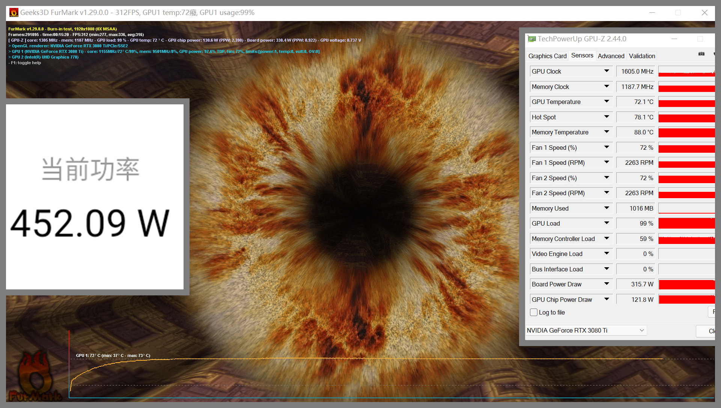Click the GPU Temperature value 72.1 °C field

coord(636,102)
